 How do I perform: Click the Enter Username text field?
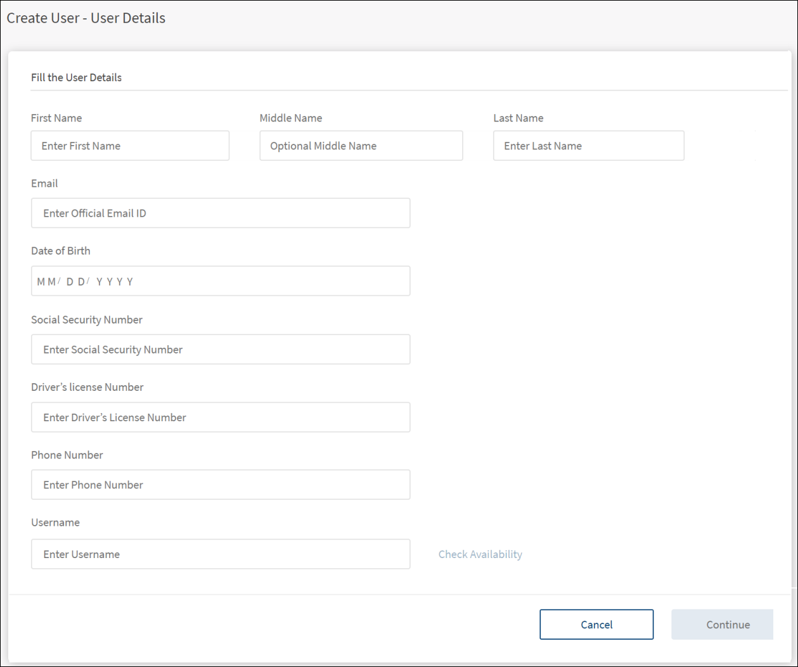pyautogui.click(x=221, y=554)
